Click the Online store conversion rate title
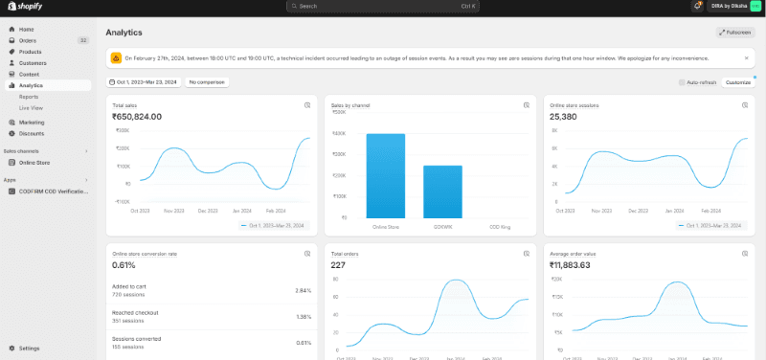Image resolution: width=766 pixels, height=360 pixels. [145, 254]
